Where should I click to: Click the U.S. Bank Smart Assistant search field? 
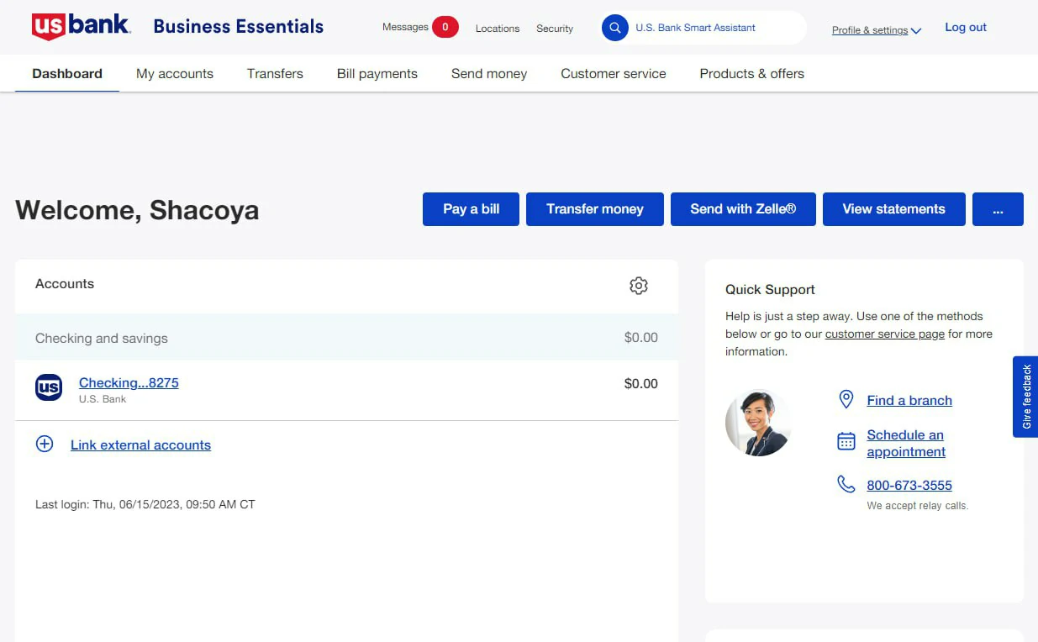(x=703, y=28)
